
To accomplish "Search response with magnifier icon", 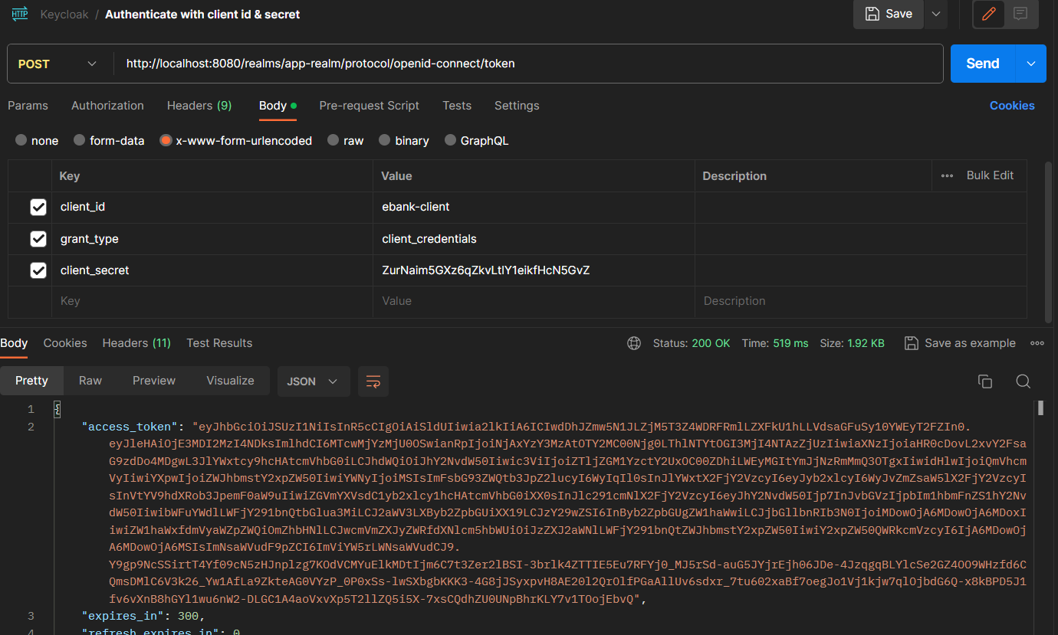I will pyautogui.click(x=1023, y=381).
